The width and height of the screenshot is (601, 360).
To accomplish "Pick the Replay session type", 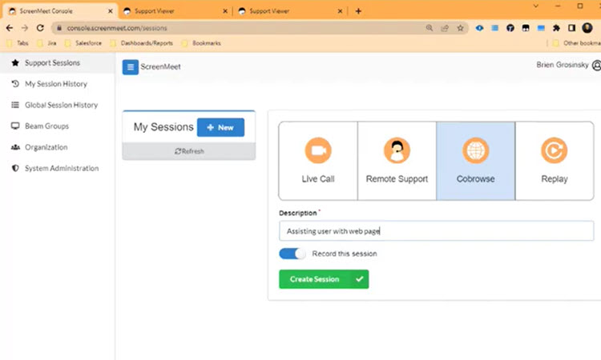I will [x=555, y=161].
